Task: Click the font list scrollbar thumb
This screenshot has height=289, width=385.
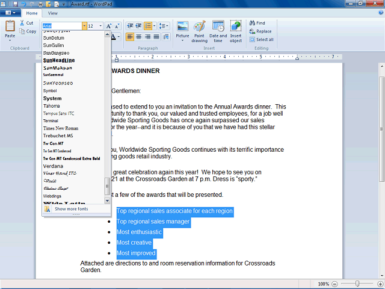Action: coord(107,186)
